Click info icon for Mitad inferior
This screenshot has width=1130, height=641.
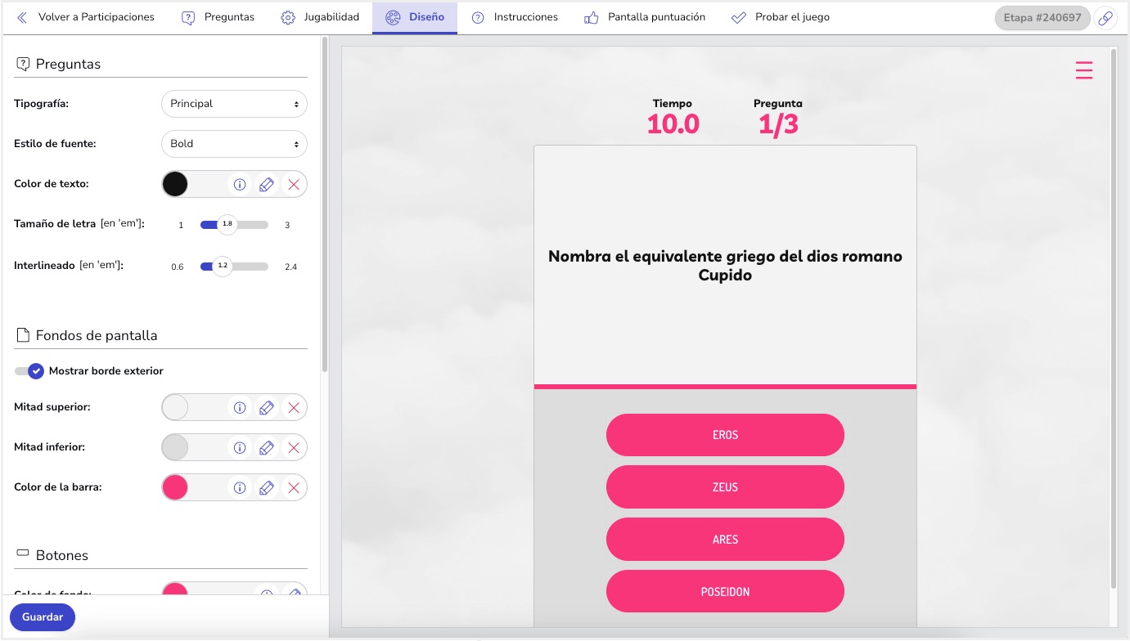point(240,448)
